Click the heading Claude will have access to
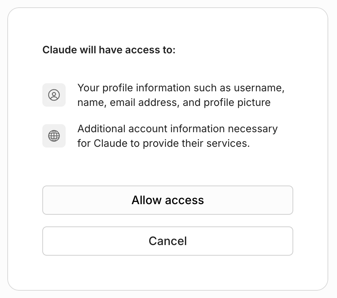Image resolution: width=337 pixels, height=298 pixels. coord(109,50)
